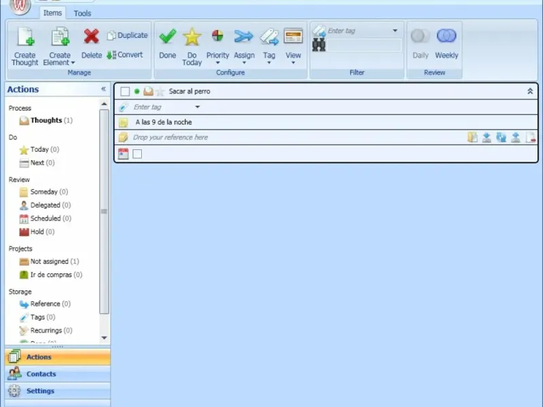This screenshot has height=407, width=543.
Task: Switch to the Tools ribbon tab
Action: (x=82, y=13)
